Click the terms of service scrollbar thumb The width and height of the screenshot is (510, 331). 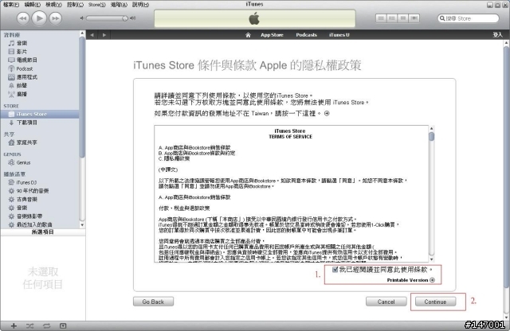click(432, 136)
